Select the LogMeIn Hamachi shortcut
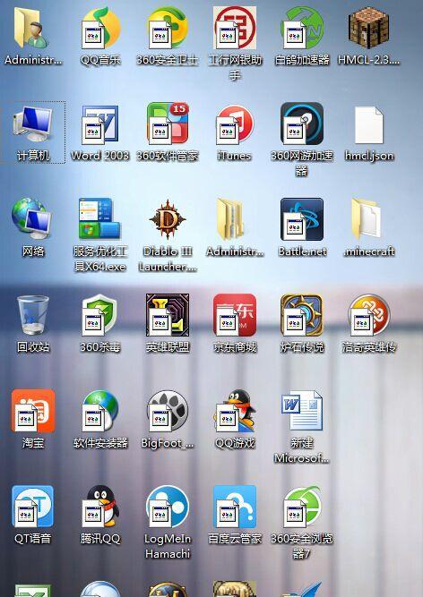The image size is (423, 597). 168,507
